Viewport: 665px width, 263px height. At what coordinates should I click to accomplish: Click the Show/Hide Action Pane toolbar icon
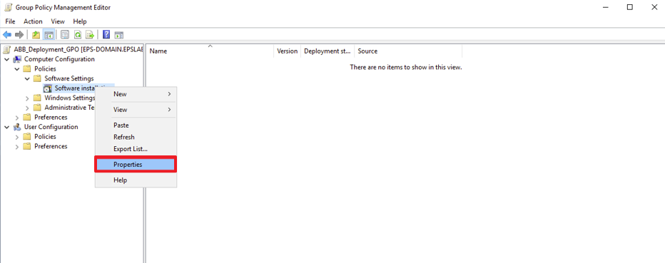[x=119, y=35]
